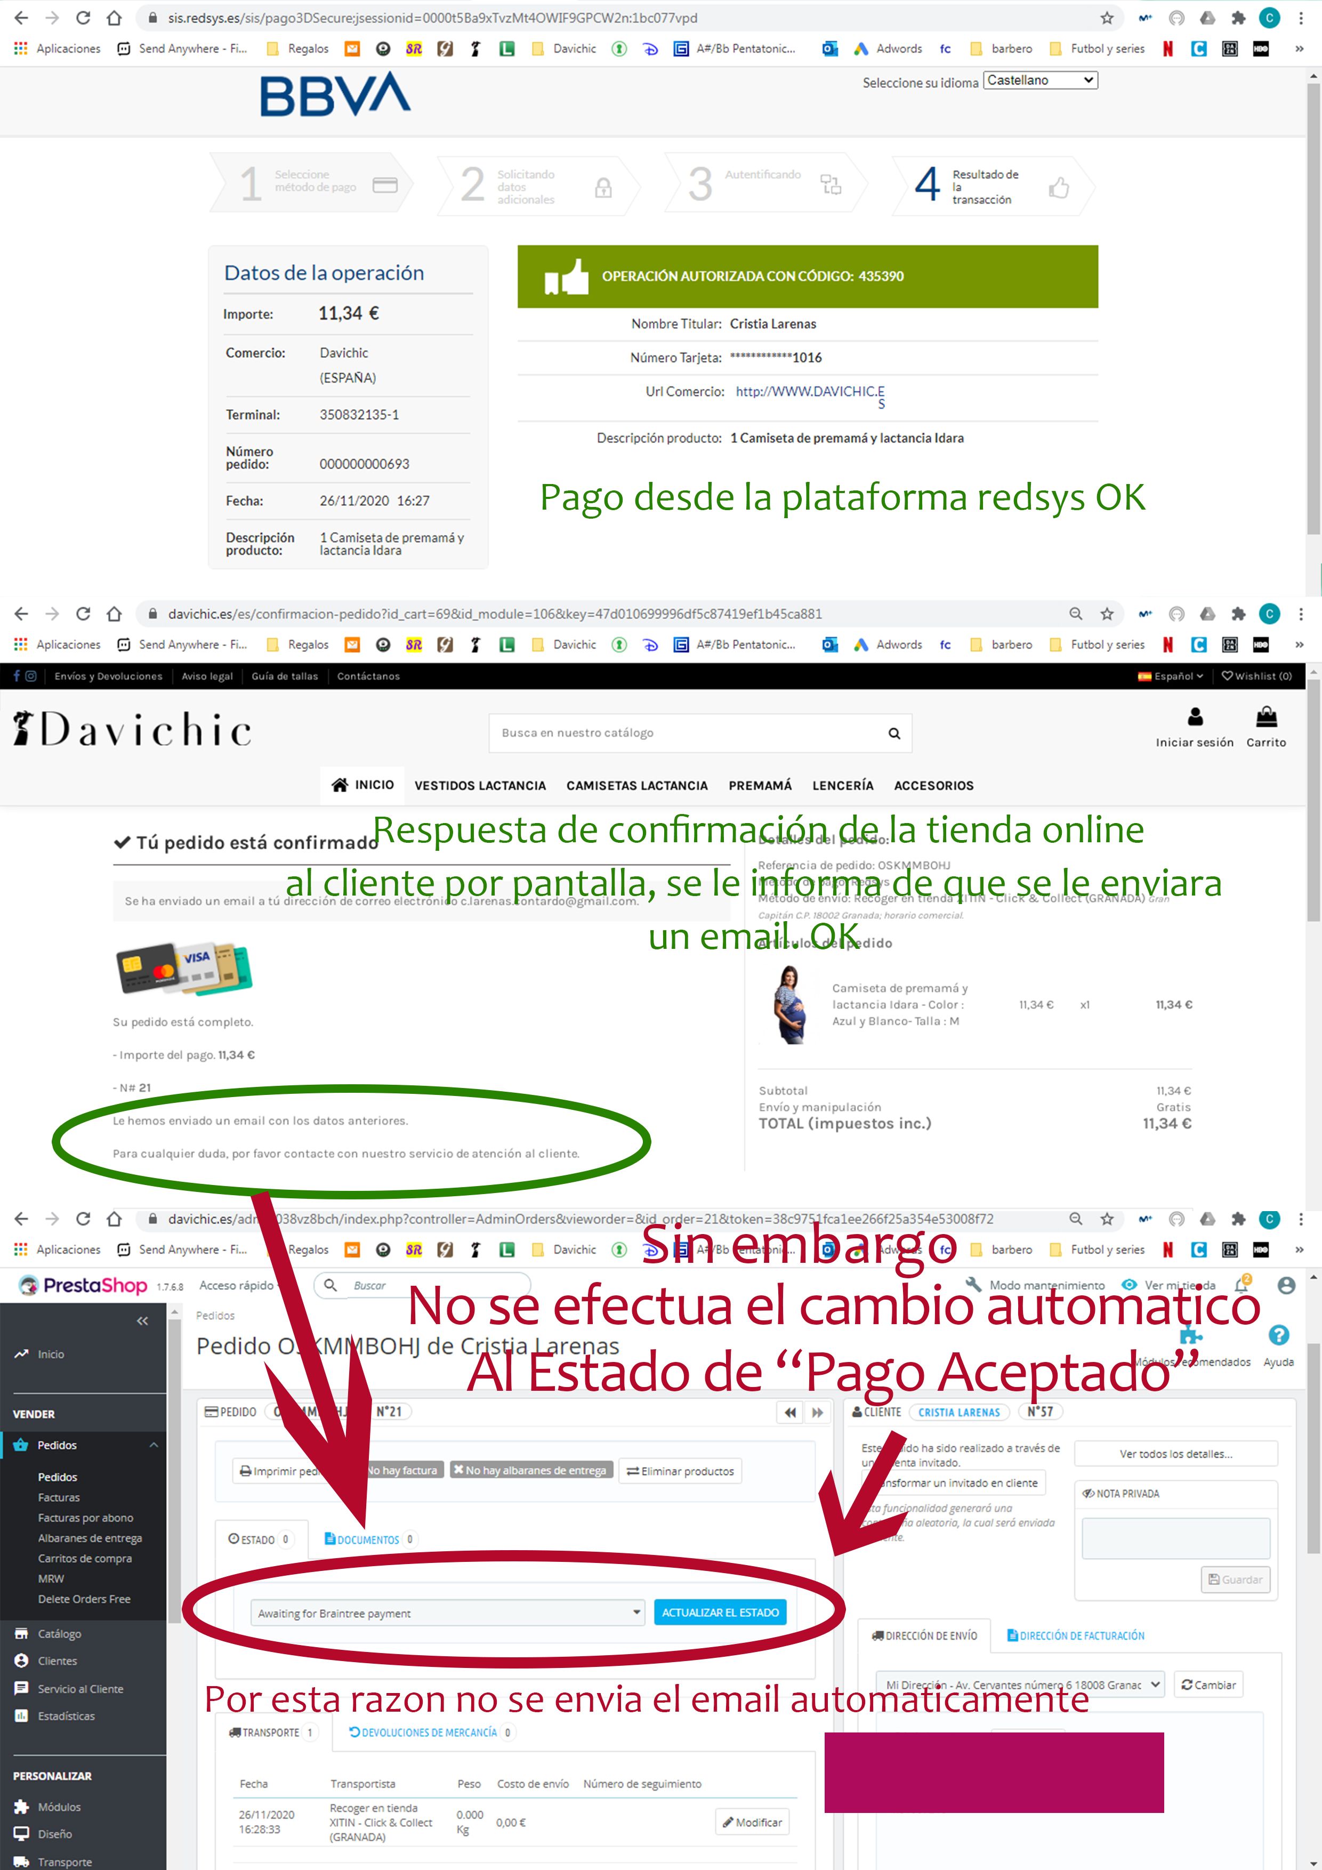This screenshot has width=1322, height=1870.
Task: Open Adwords bookmark in redsys window
Action: click(x=888, y=49)
